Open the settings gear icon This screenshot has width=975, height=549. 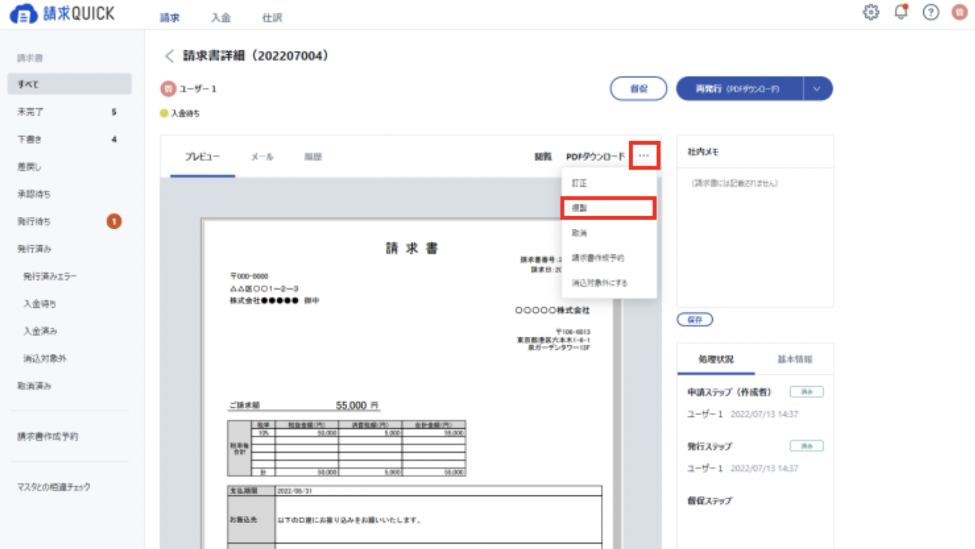point(871,12)
